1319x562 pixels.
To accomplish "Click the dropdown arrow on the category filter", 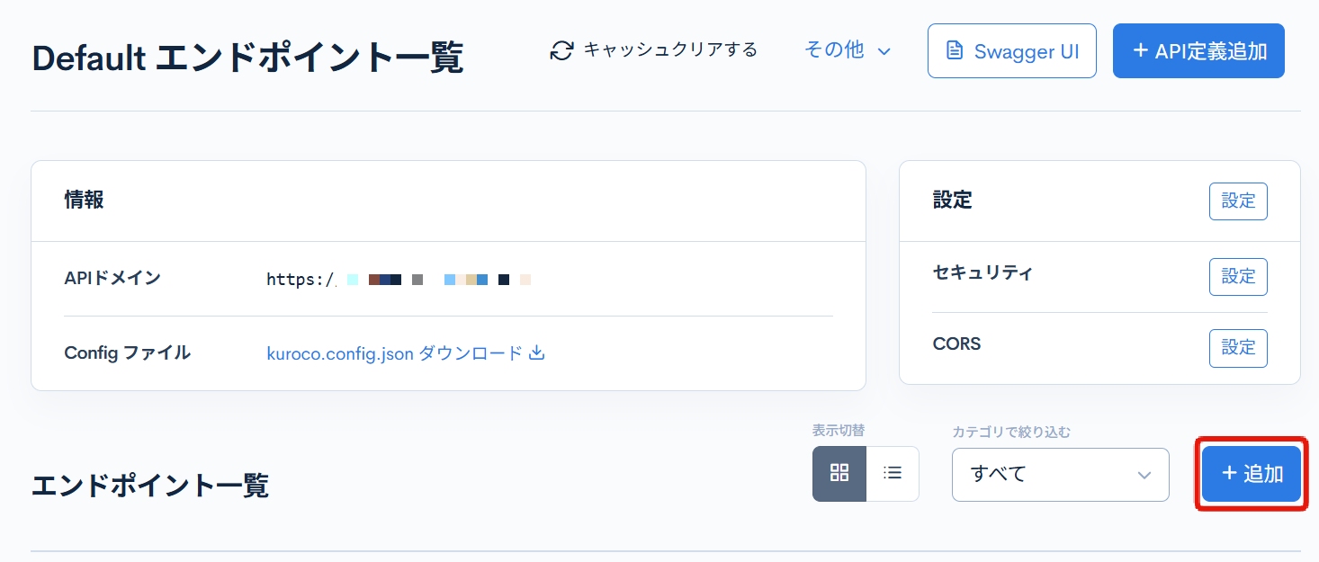I will [1144, 474].
